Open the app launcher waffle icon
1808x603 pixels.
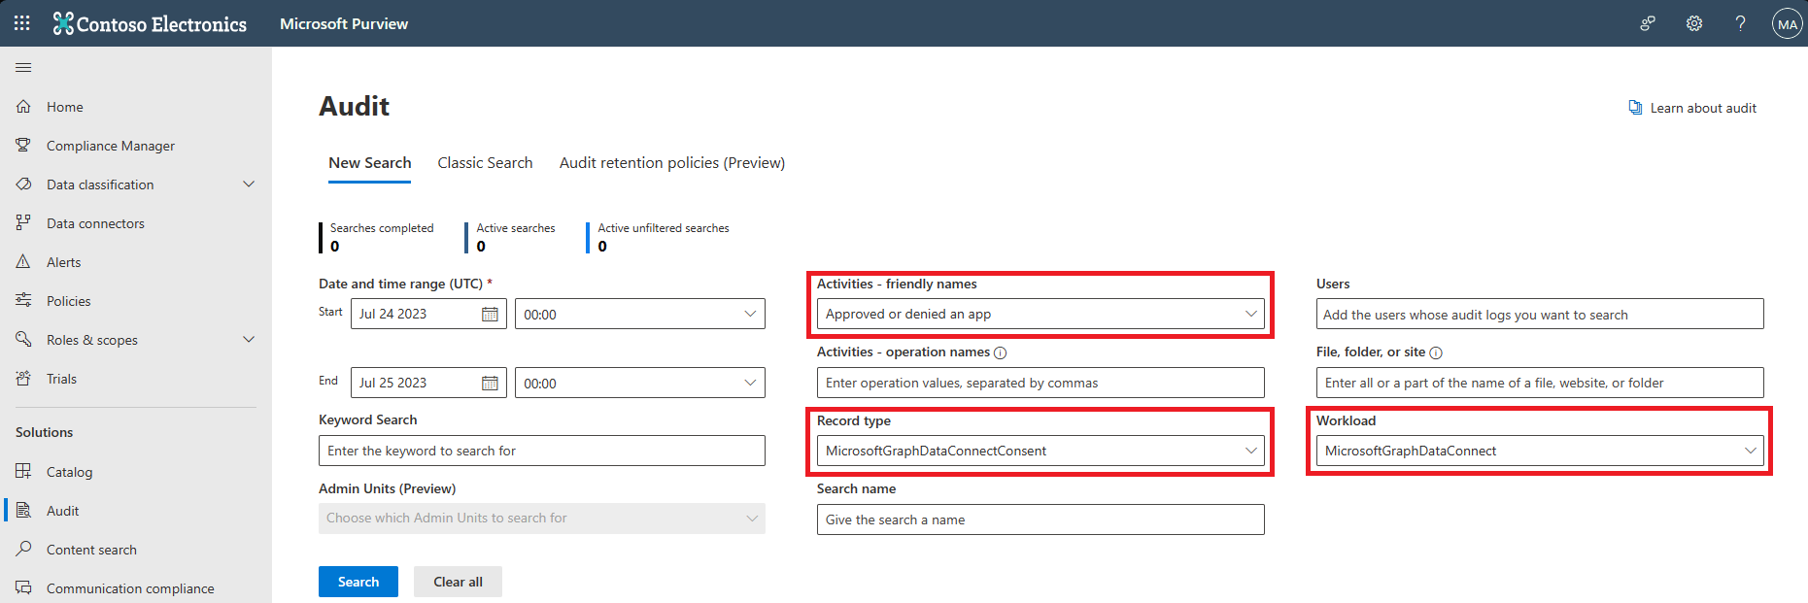22,23
